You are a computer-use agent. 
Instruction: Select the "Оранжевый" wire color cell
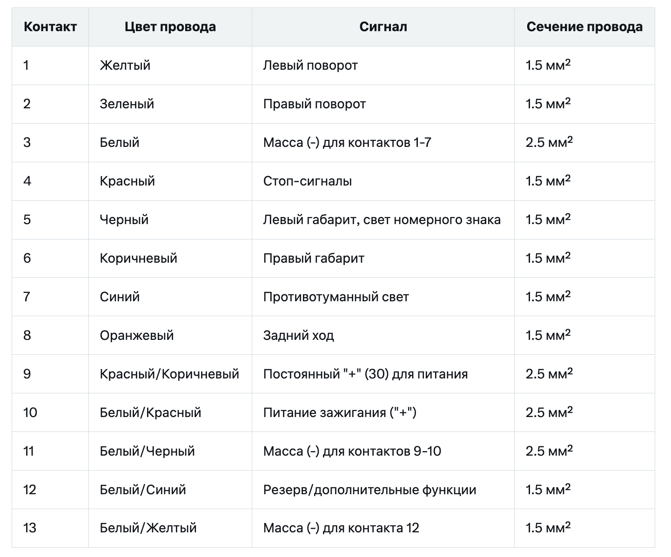click(x=170, y=335)
